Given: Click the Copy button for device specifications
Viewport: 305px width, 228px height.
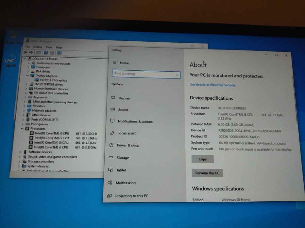Looking at the screenshot, I should pos(203,159).
